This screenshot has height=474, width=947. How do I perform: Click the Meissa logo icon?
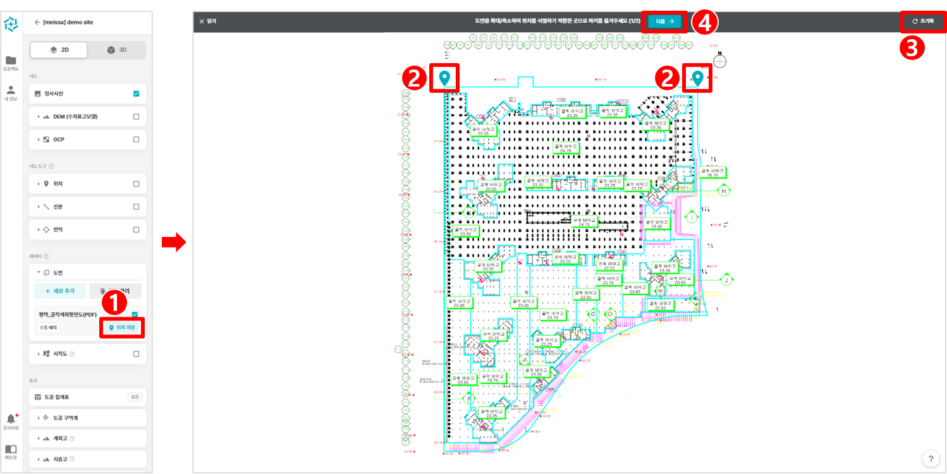tap(11, 24)
